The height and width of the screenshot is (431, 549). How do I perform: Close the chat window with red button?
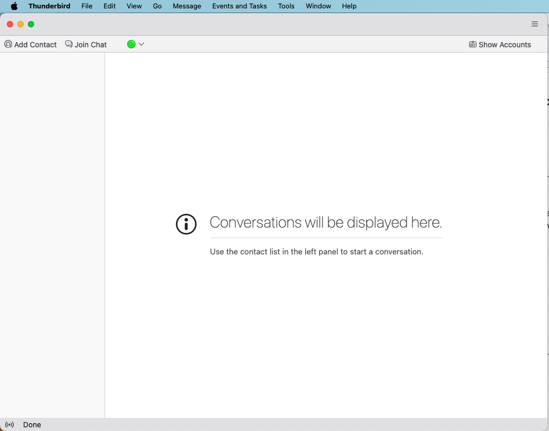(x=10, y=24)
